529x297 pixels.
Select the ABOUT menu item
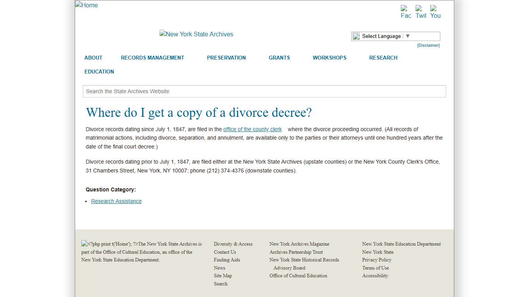93,58
